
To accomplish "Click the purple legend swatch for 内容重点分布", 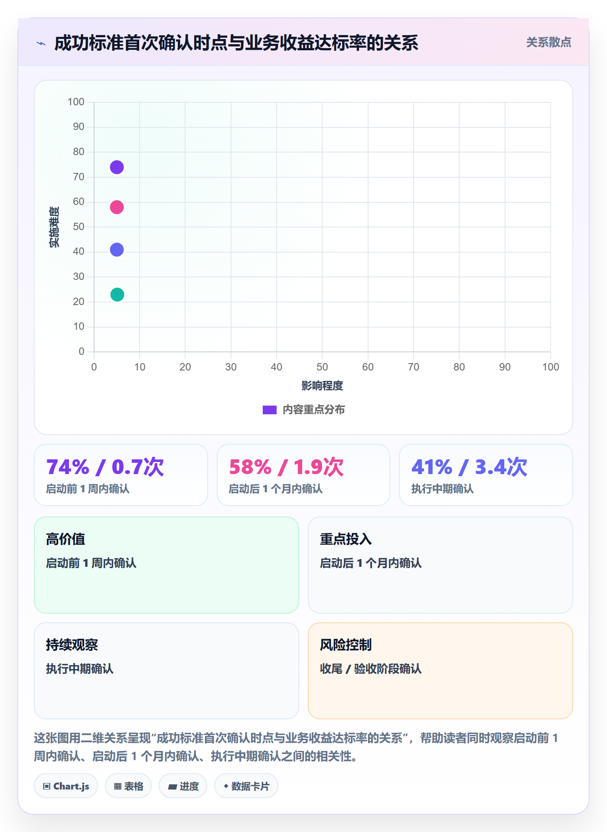I will tap(270, 410).
